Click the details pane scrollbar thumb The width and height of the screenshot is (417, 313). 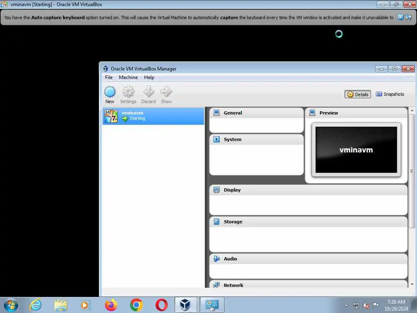[x=412, y=171]
